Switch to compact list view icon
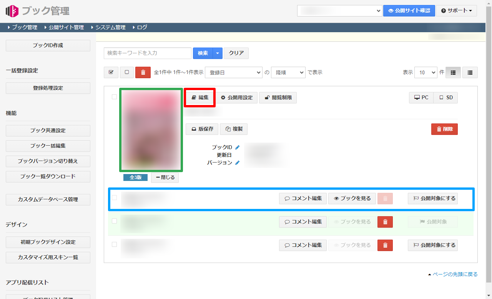Screen dimensions: 492x299 point(470,72)
